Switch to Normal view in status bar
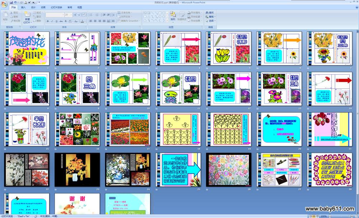 click(x=311, y=216)
